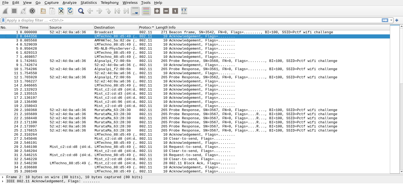
Task: Find a packet with magnifier icon
Action: [x=81, y=11]
